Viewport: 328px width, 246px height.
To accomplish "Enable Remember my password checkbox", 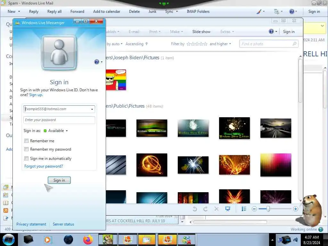I will (26, 149).
